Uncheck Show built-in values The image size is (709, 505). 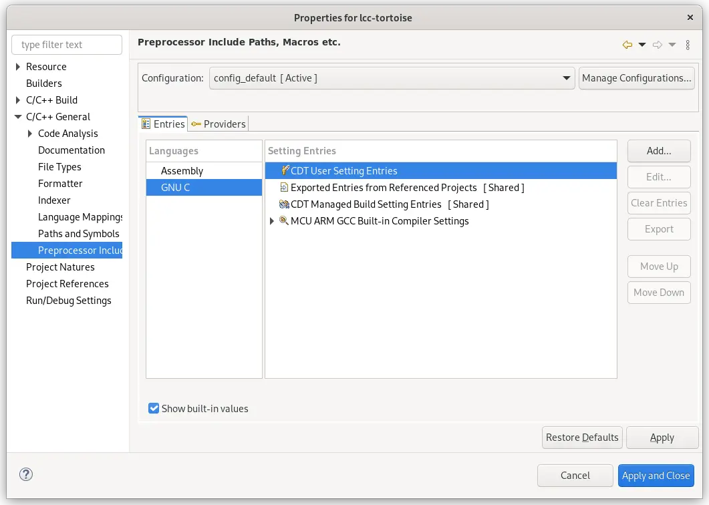(x=154, y=408)
